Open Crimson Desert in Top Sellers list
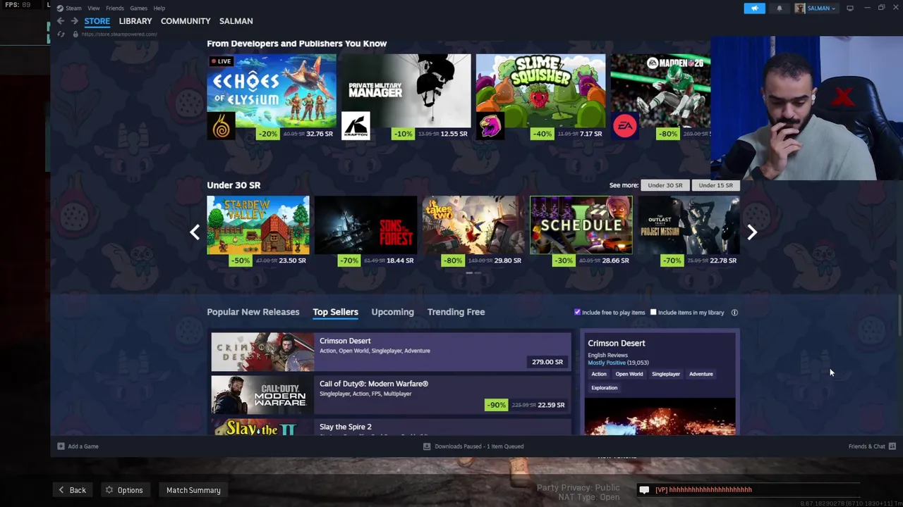The image size is (903, 507). tap(391, 352)
